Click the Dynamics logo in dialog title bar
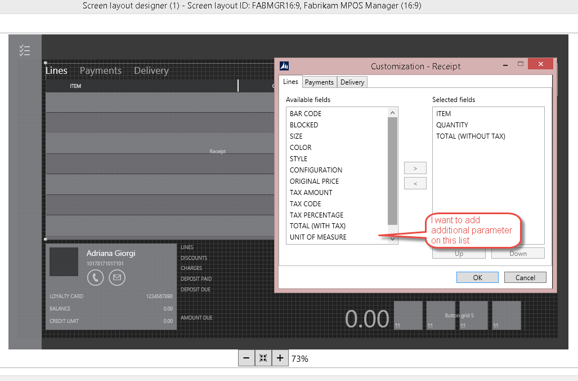 click(x=284, y=66)
